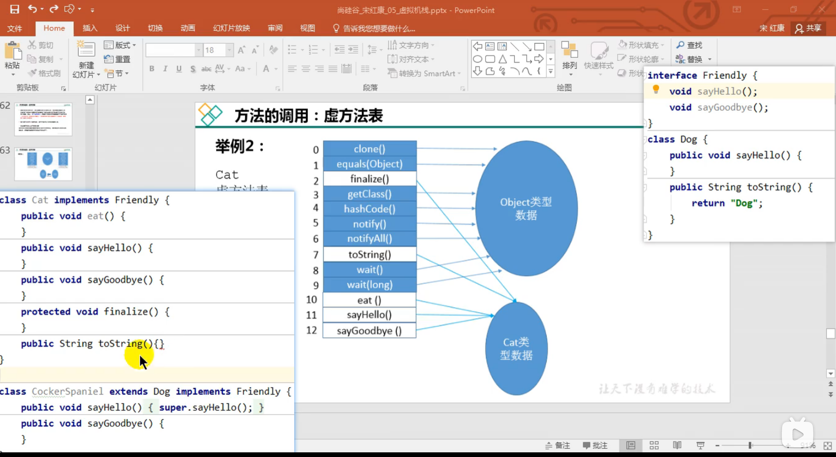836x457 pixels.
Task: Toggle Bold formatting
Action: click(x=152, y=69)
